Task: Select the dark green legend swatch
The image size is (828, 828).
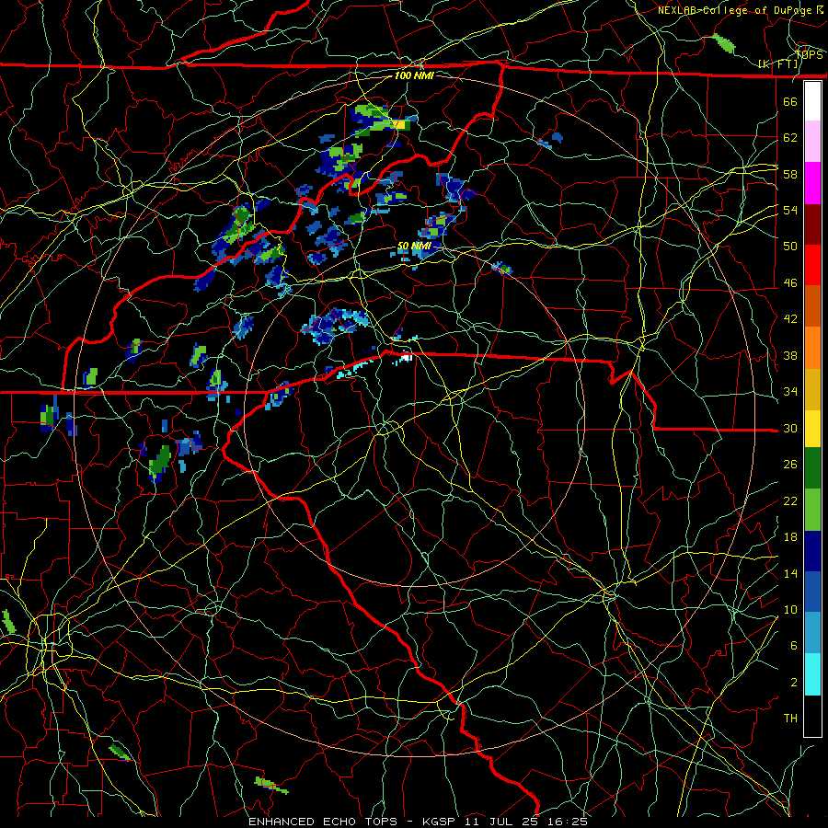Action: pyautogui.click(x=812, y=468)
